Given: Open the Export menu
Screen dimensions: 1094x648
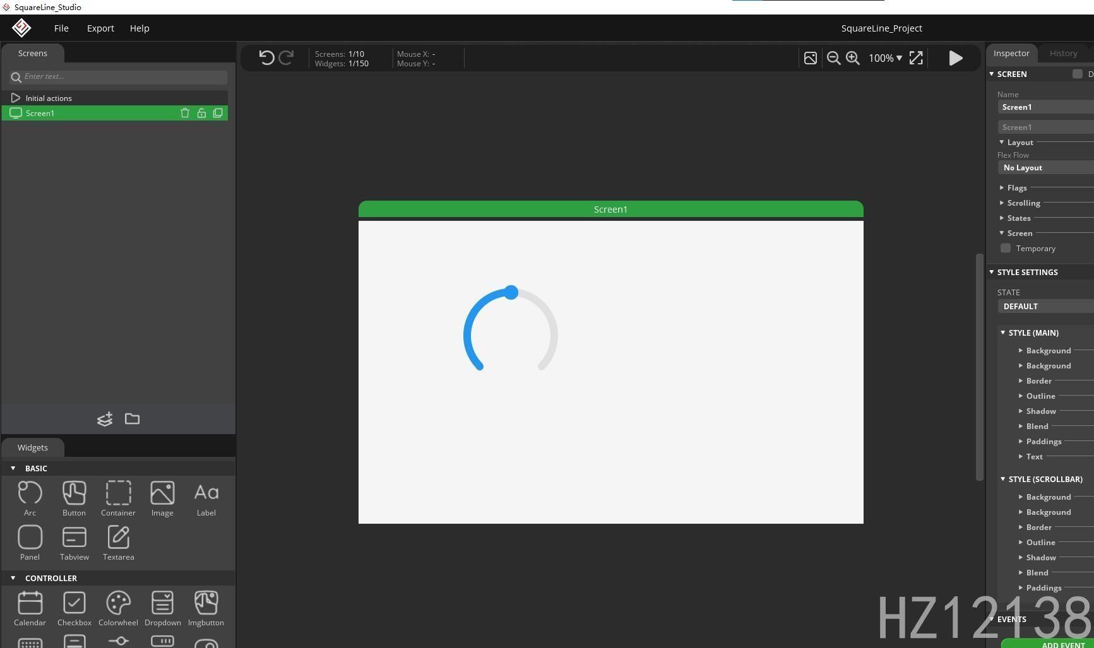Looking at the screenshot, I should 100,28.
